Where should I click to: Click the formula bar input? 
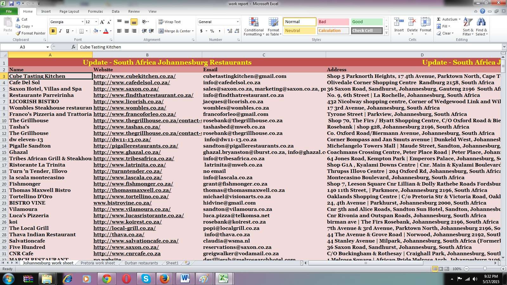tap(290, 47)
